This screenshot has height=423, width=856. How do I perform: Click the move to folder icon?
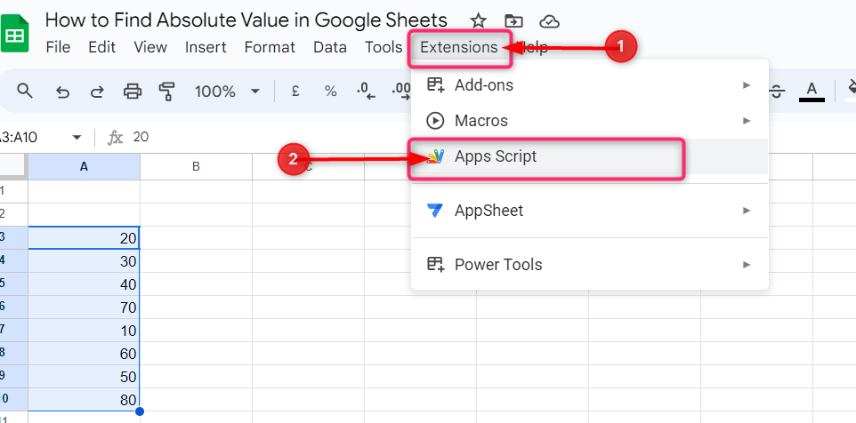(x=513, y=20)
